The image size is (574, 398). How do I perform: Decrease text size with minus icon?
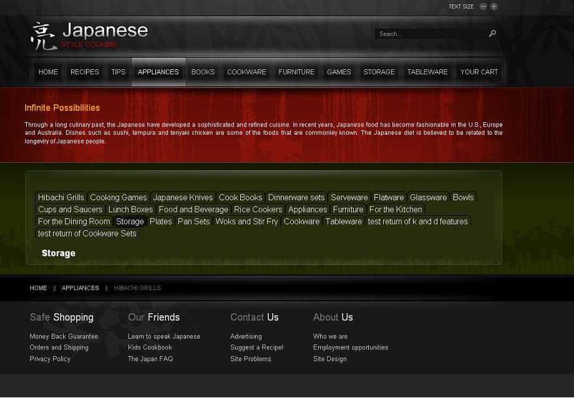tap(483, 7)
